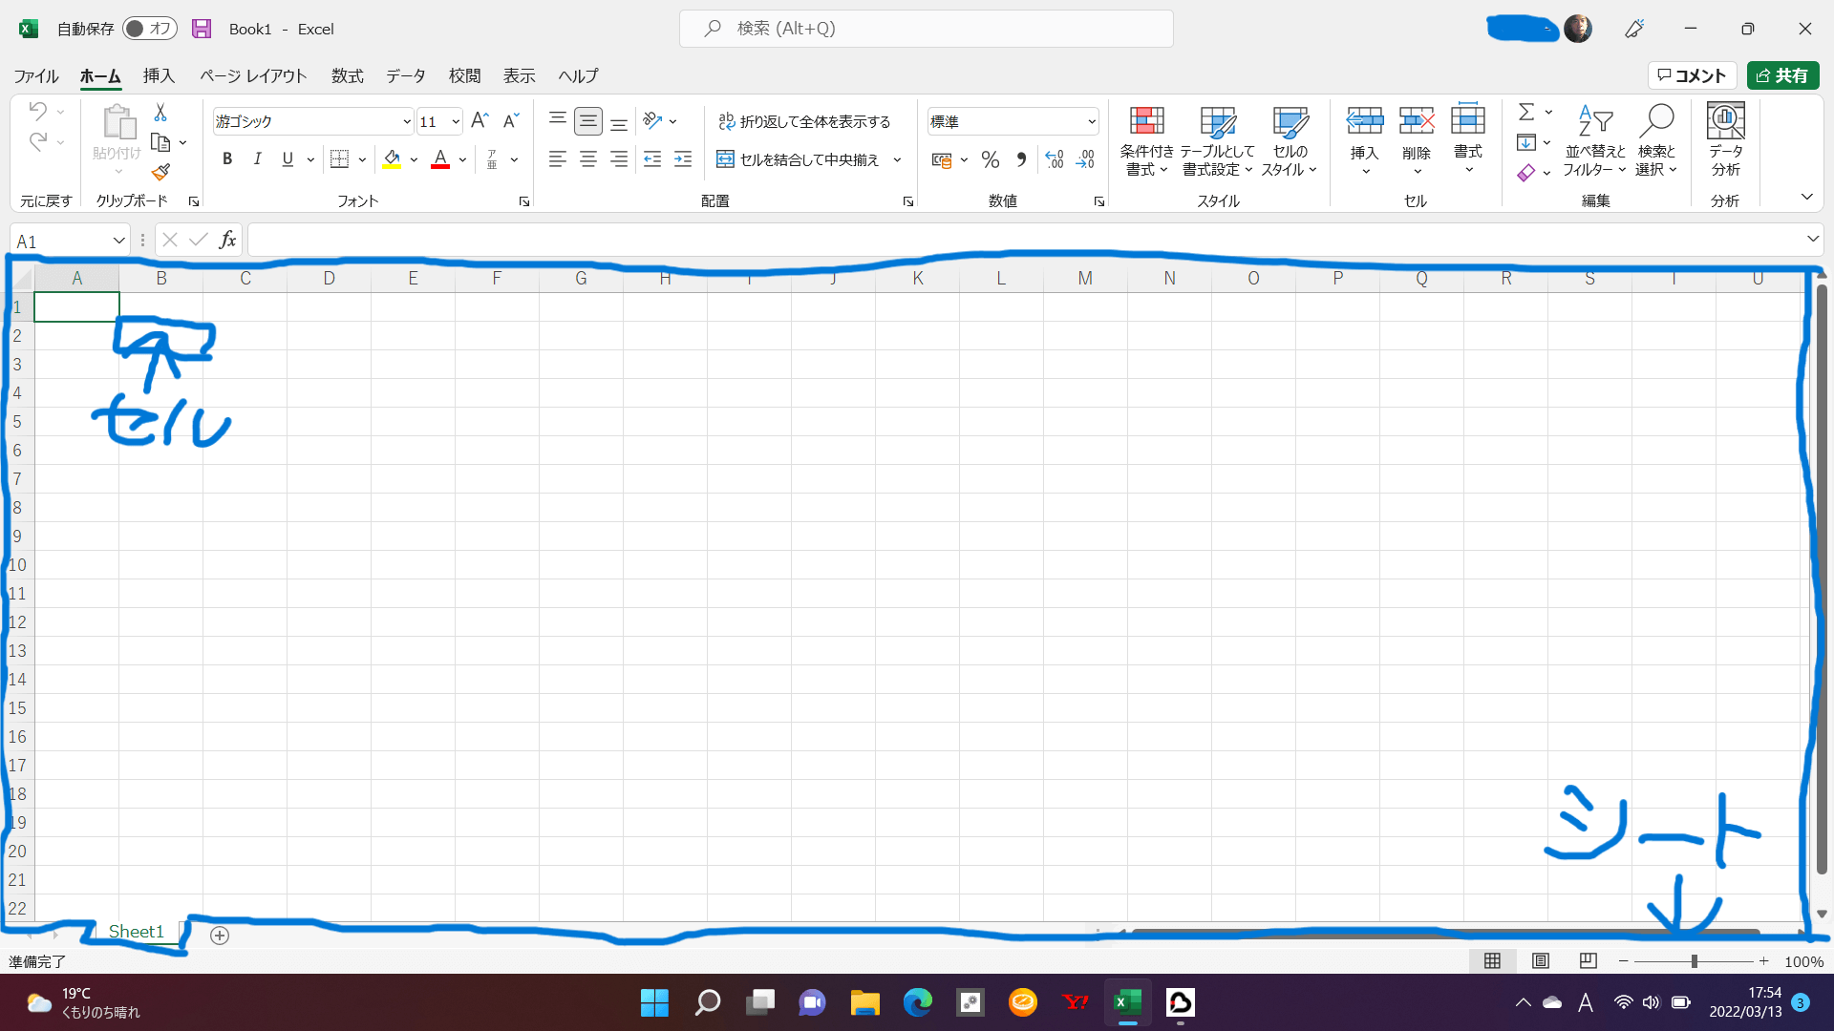Click the Cut scissors icon
Screen dimensions: 1834x1031
point(160,113)
